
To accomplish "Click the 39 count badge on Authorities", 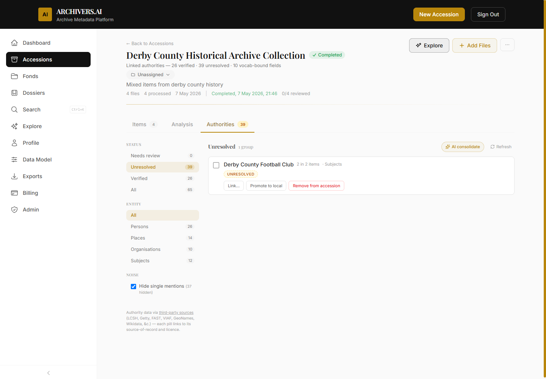I will (243, 124).
